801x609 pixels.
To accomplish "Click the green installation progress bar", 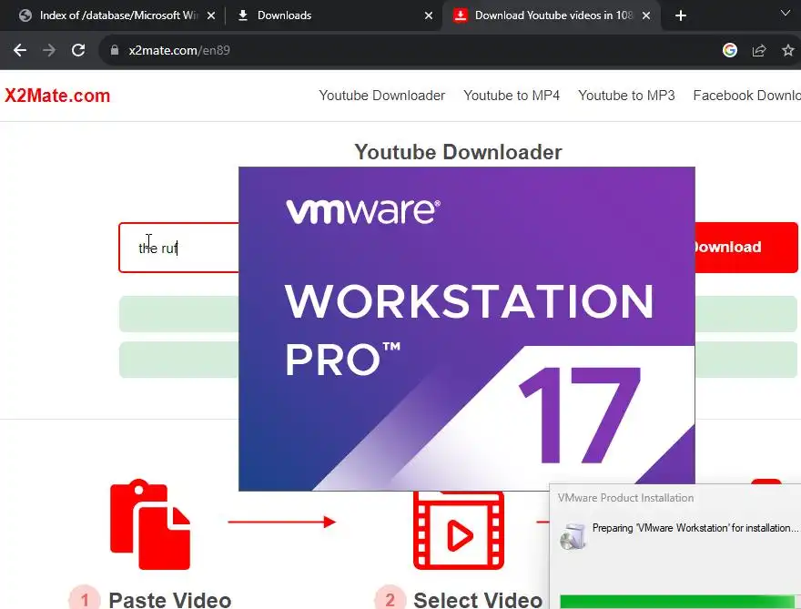I will pyautogui.click(x=677, y=602).
